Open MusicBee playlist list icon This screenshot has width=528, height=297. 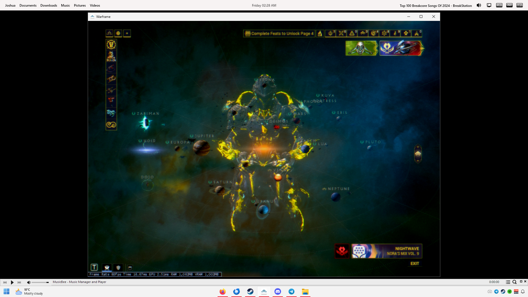[508, 282]
